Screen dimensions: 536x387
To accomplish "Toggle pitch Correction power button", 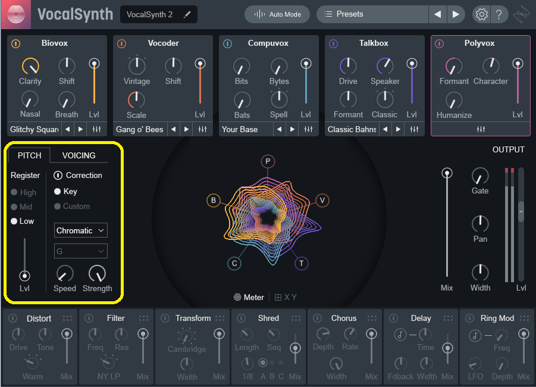I will click(58, 175).
